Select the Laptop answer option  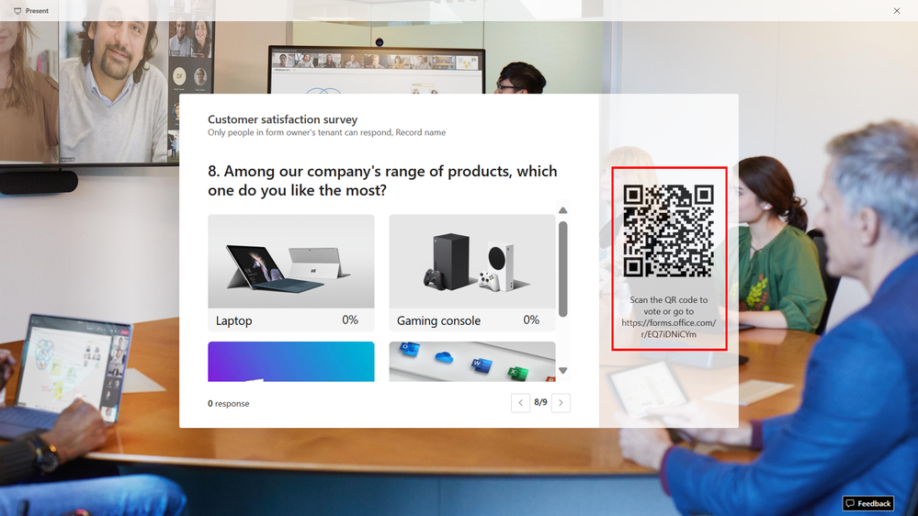click(291, 273)
